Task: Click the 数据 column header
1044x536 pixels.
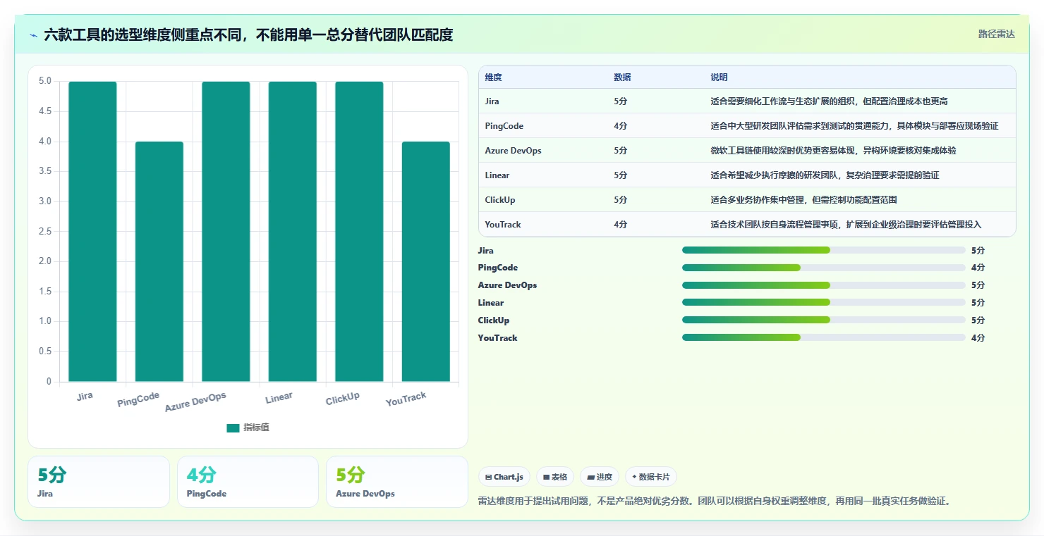Action: pyautogui.click(x=622, y=77)
